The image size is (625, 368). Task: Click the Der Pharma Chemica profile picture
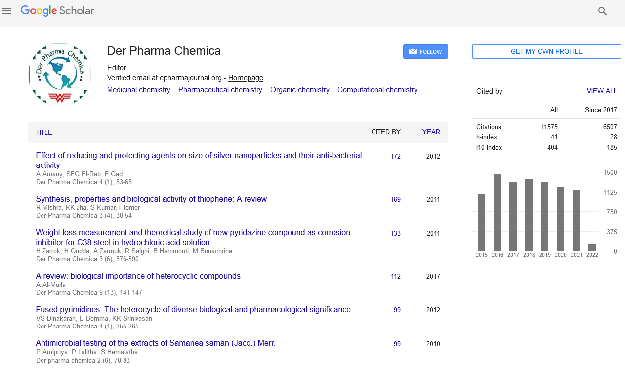point(60,75)
